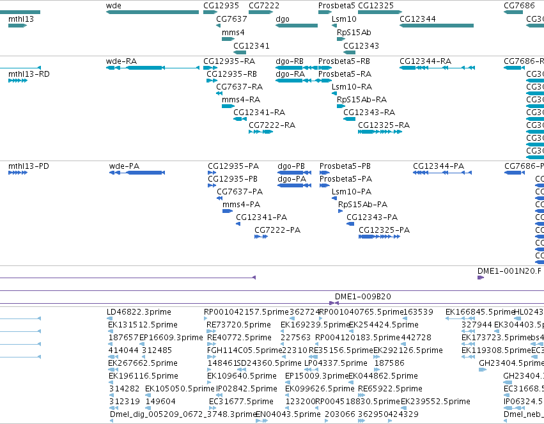This screenshot has height=424, width=544.
Task: Select the DME1-001N20.F BAC end label
Action: tap(509, 271)
